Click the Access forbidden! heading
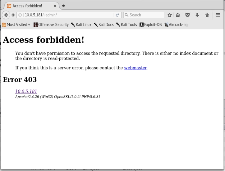The height and width of the screenshot is (171, 225). point(44,40)
